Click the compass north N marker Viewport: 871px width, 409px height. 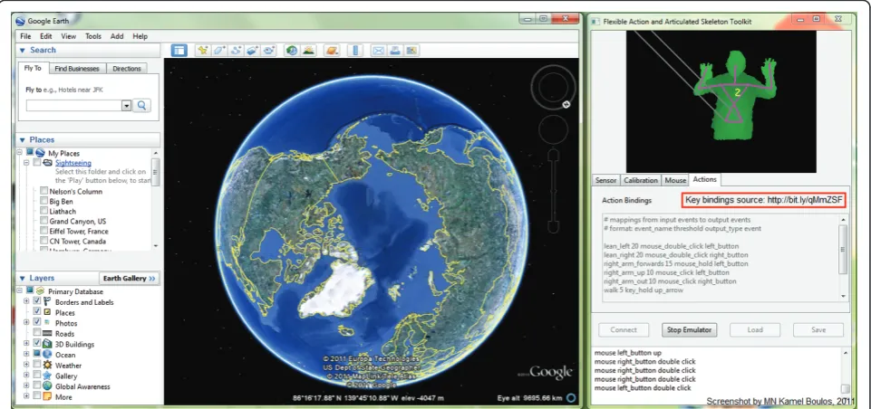coord(566,104)
